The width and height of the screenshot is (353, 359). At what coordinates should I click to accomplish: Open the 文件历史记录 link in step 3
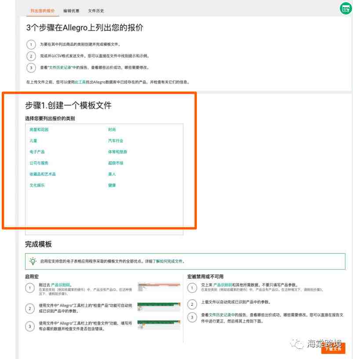pos(60,68)
